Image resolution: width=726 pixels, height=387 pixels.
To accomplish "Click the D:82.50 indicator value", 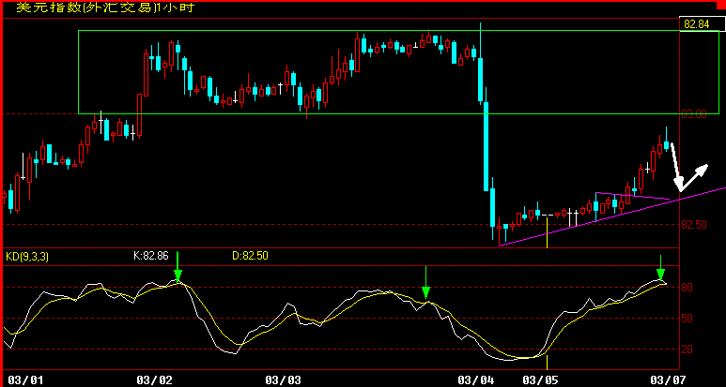I will [x=250, y=255].
